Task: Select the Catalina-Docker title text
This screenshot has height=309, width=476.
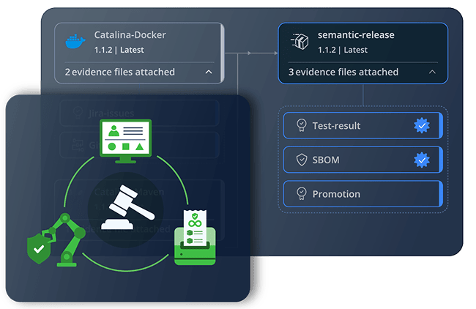Action: pos(130,35)
